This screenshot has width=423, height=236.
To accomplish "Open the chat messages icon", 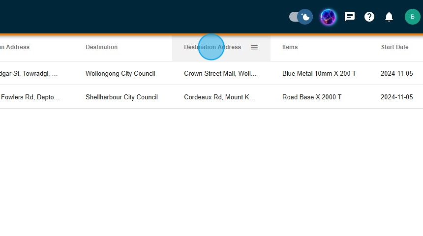I will (350, 17).
